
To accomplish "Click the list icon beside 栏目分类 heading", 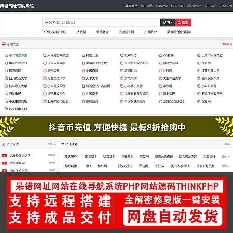I will click(x=62, y=144).
